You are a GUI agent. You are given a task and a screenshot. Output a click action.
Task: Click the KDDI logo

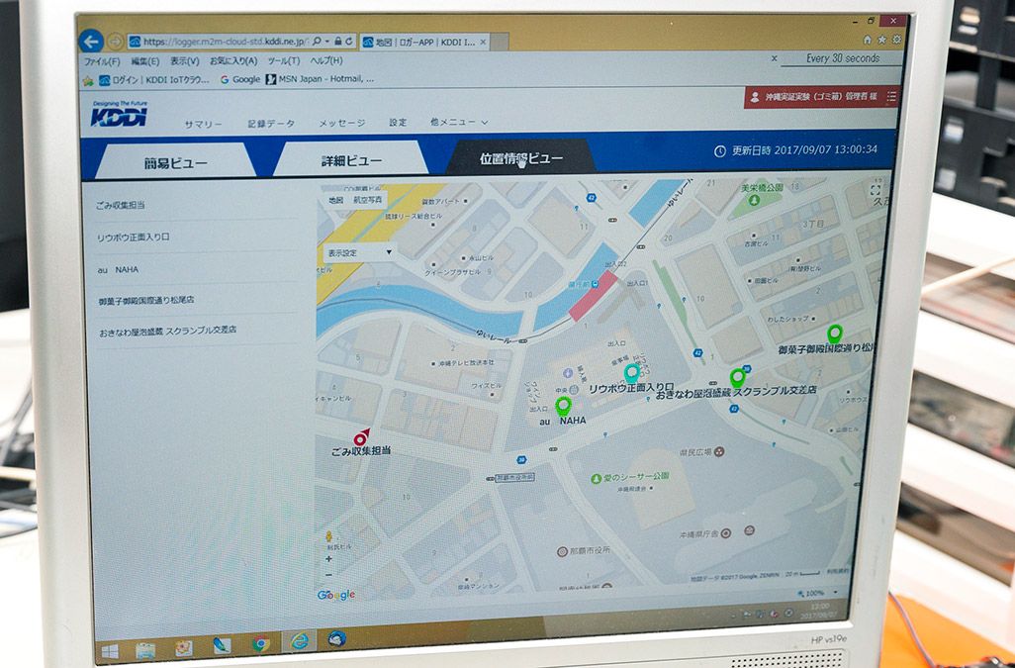[x=119, y=115]
